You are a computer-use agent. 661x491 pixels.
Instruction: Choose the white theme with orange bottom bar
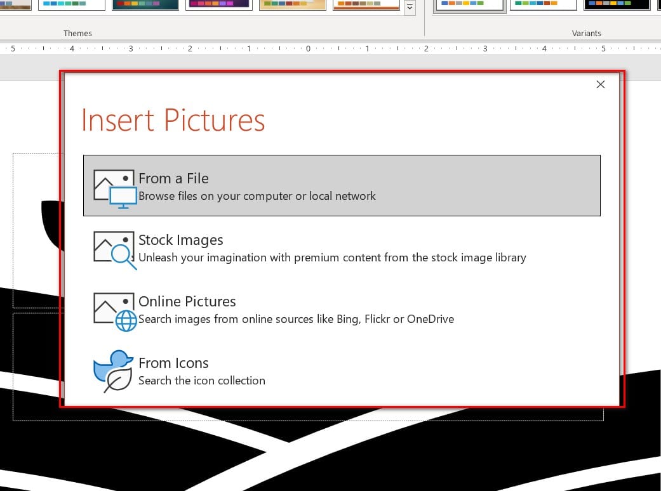click(366, 5)
